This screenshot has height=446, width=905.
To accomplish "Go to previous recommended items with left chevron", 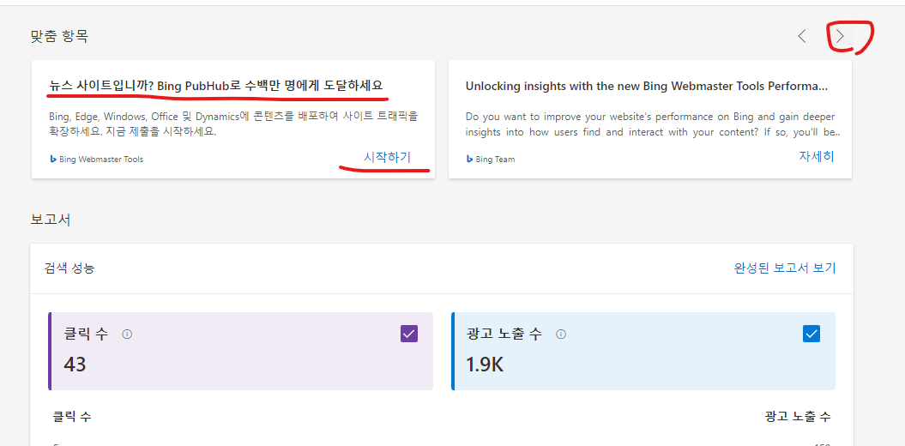I will tap(802, 36).
